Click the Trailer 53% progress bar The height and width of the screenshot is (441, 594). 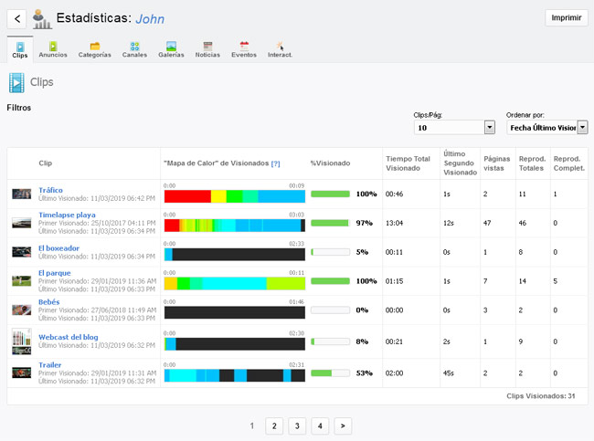coord(330,373)
